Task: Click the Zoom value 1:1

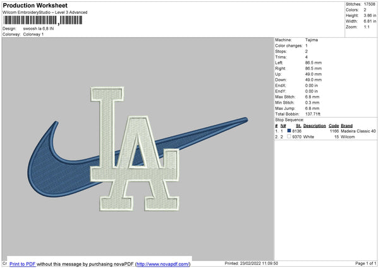Action: [x=366, y=27]
